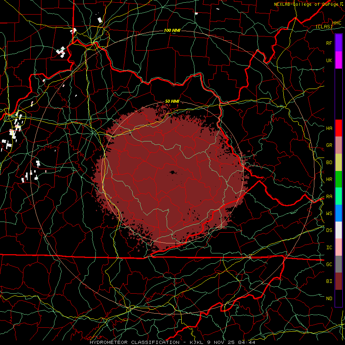Click the NEXLAB-College of DuPage header text
Image resolution: width=345 pixels, height=345 pixels.
pos(306,4)
